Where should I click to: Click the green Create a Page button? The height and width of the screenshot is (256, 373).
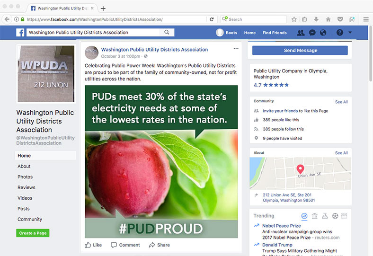[x=33, y=233]
